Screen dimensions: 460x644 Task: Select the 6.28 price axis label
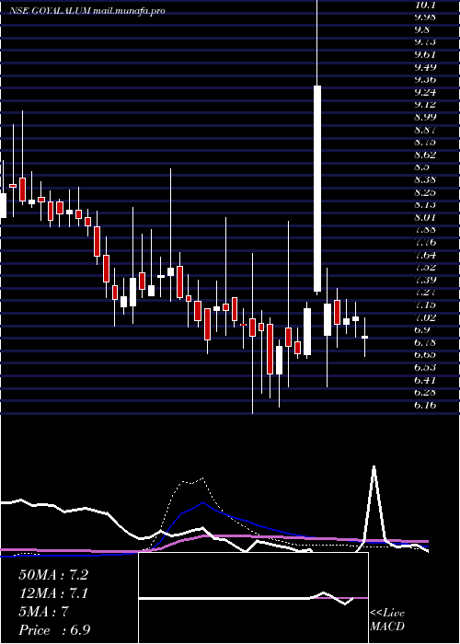click(425, 393)
